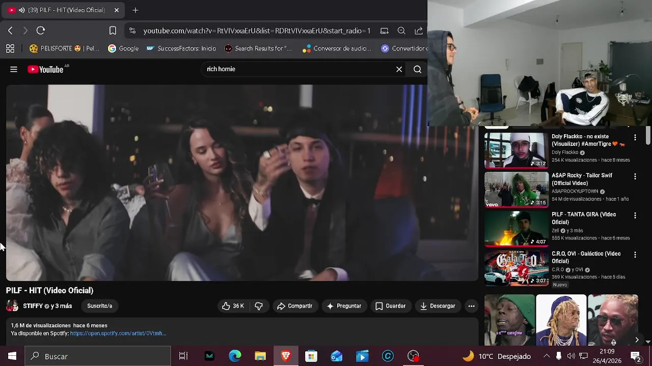Screen dimensions: 652x366
Task: Open PILF - TANTA GIRA video title
Action: tap(584, 218)
